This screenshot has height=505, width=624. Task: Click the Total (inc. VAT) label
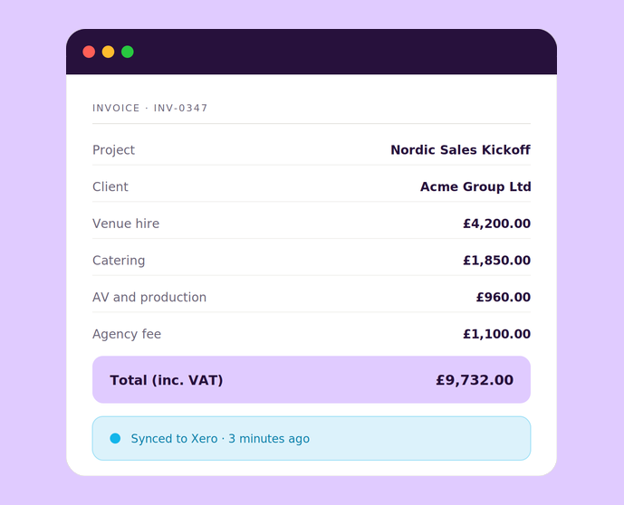tap(167, 380)
